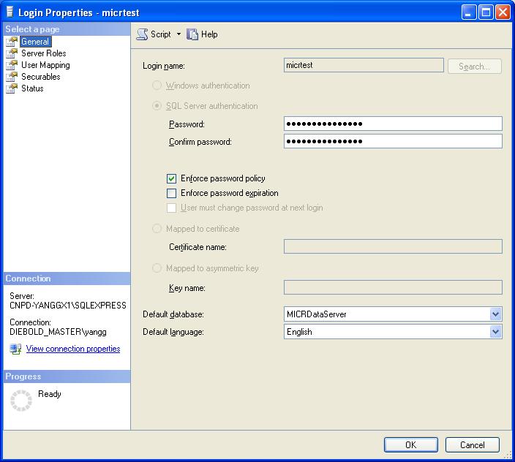Open the Server Roles page
515x462 pixels.
click(x=43, y=53)
